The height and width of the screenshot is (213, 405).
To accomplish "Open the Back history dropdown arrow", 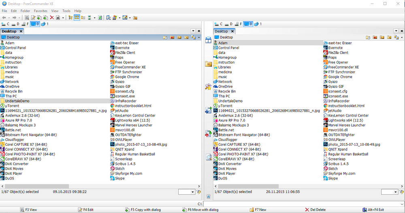I will (x=9, y=18).
